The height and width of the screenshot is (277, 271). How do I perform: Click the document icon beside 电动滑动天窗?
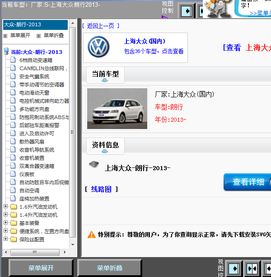click(x=13, y=92)
